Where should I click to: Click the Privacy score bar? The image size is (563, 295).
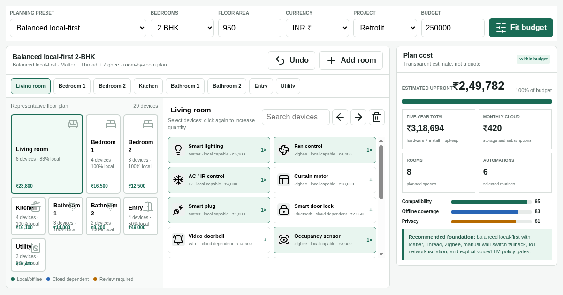[491, 221]
